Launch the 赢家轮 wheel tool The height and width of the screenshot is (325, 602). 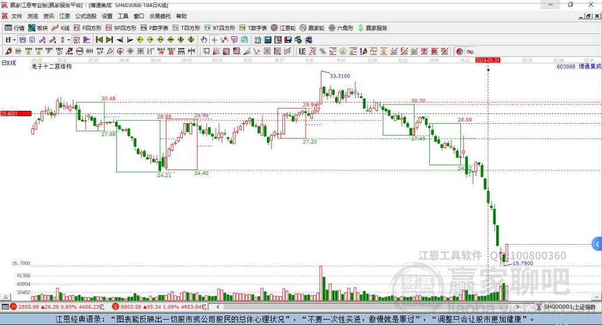point(312,28)
